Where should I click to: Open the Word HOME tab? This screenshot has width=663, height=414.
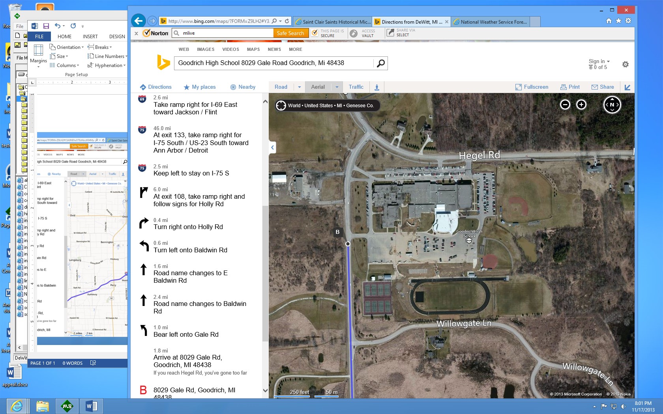[x=64, y=36]
